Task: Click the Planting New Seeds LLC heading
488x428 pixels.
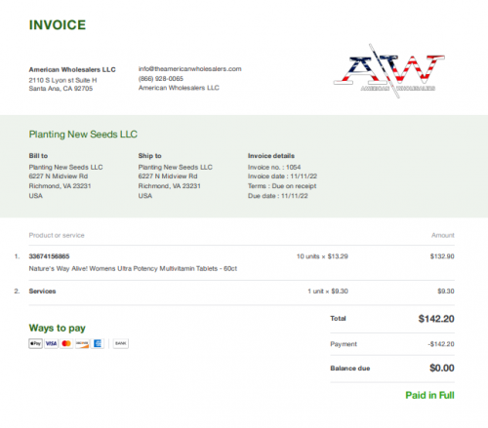Action: (x=83, y=135)
